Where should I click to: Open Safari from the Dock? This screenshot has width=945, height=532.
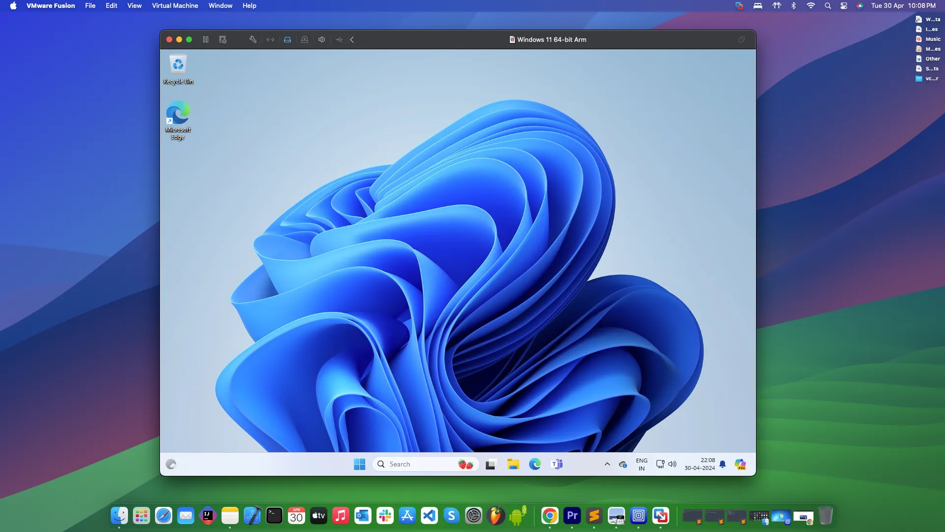163,516
